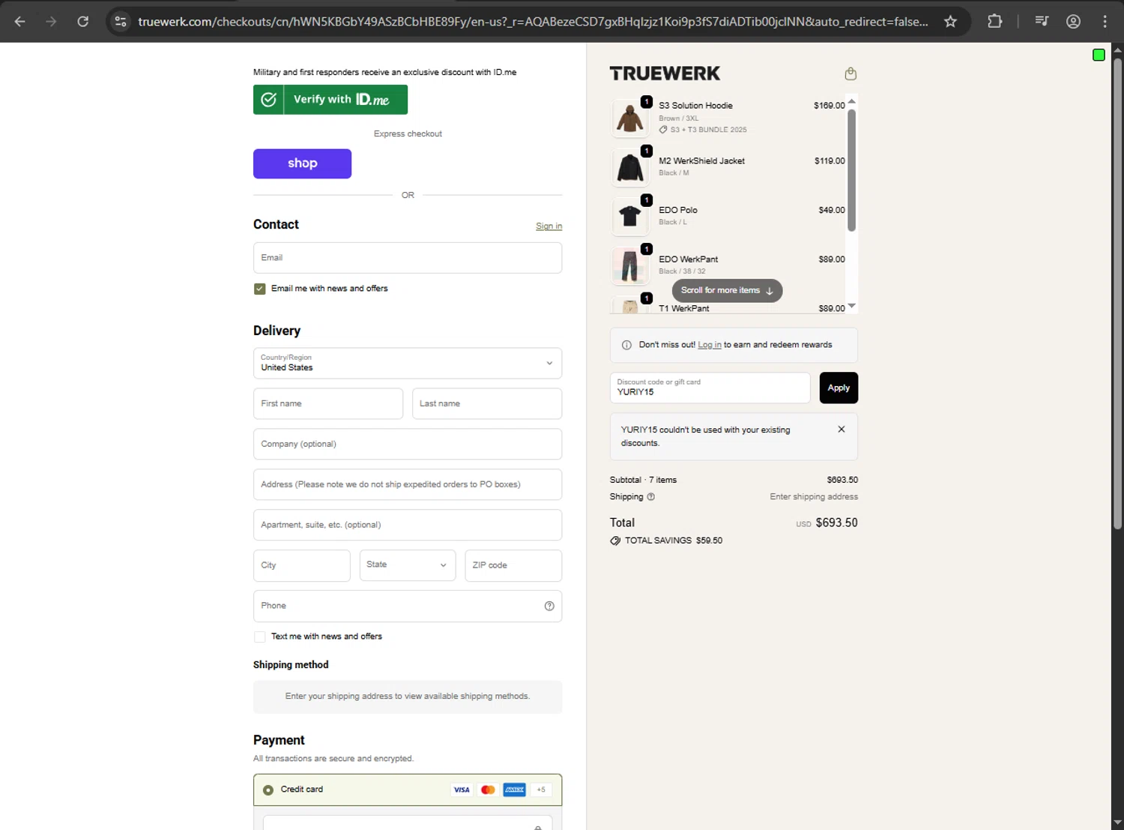Select the Credit card payment option
The width and height of the screenshot is (1124, 830).
[x=268, y=790]
